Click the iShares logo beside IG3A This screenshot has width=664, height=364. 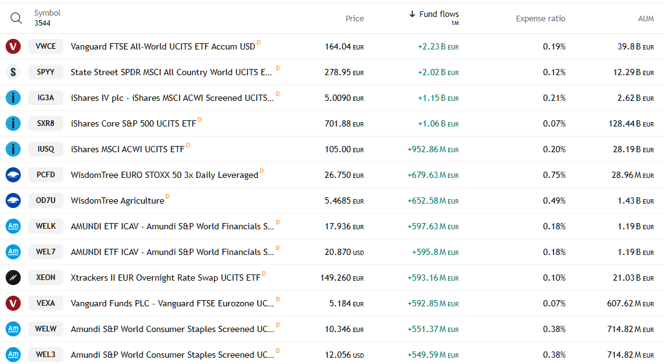pos(13,98)
